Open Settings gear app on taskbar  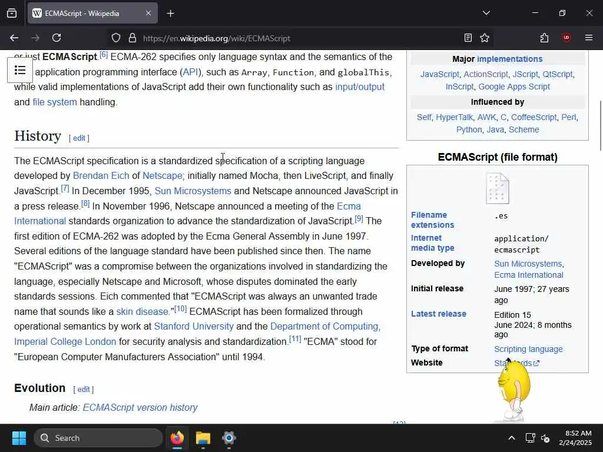pyautogui.click(x=229, y=438)
